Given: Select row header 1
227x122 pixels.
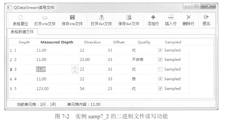Looking at the screenshot, I should [11, 50].
